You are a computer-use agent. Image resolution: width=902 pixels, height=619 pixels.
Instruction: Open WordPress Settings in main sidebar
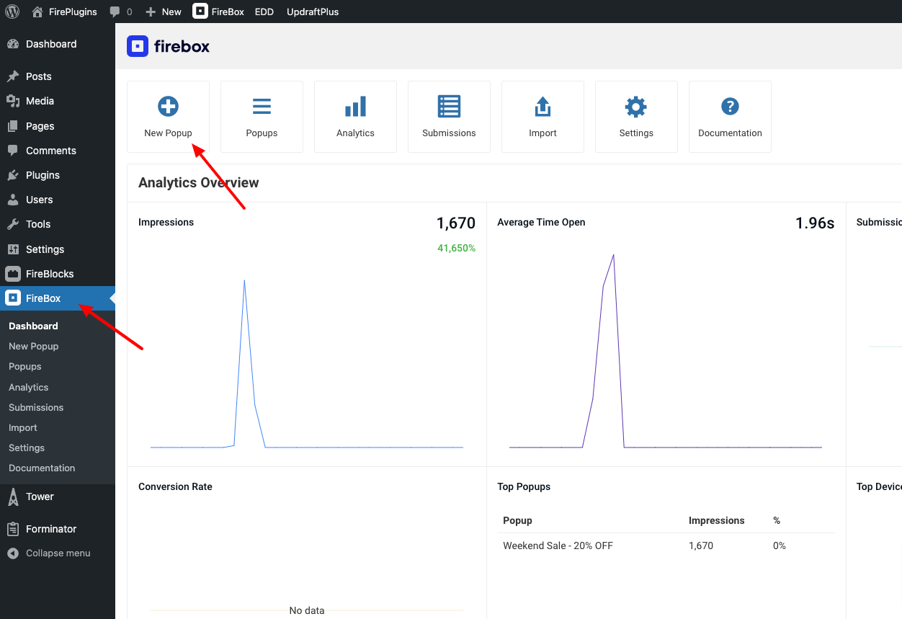[x=58, y=249]
